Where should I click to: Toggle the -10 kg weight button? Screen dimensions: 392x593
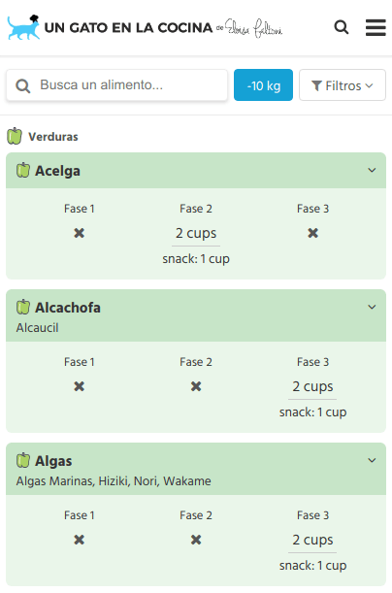tap(264, 85)
